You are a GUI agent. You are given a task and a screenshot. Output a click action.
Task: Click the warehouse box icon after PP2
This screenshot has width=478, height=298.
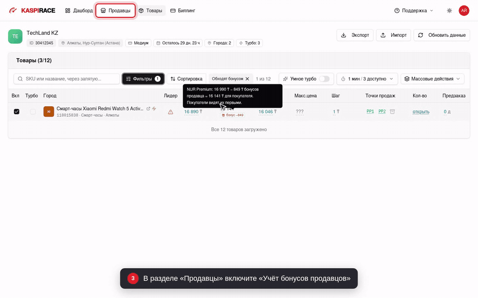click(x=392, y=112)
